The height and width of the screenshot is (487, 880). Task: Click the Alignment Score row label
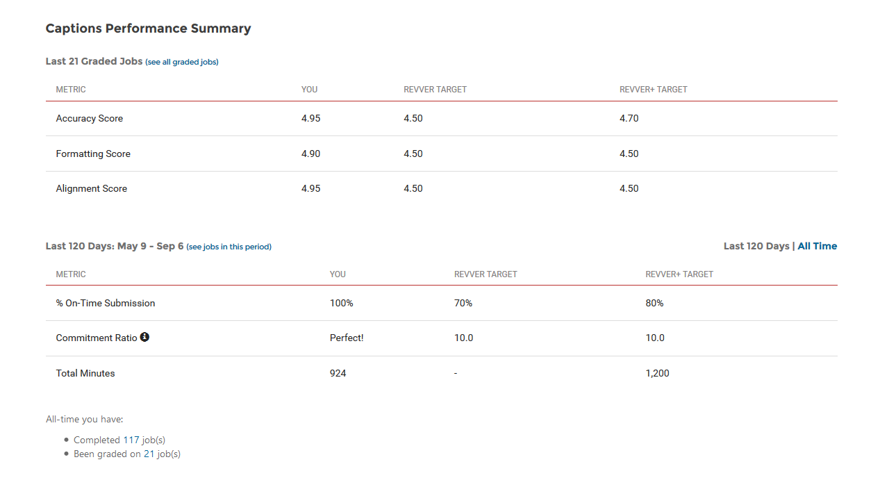tap(92, 188)
